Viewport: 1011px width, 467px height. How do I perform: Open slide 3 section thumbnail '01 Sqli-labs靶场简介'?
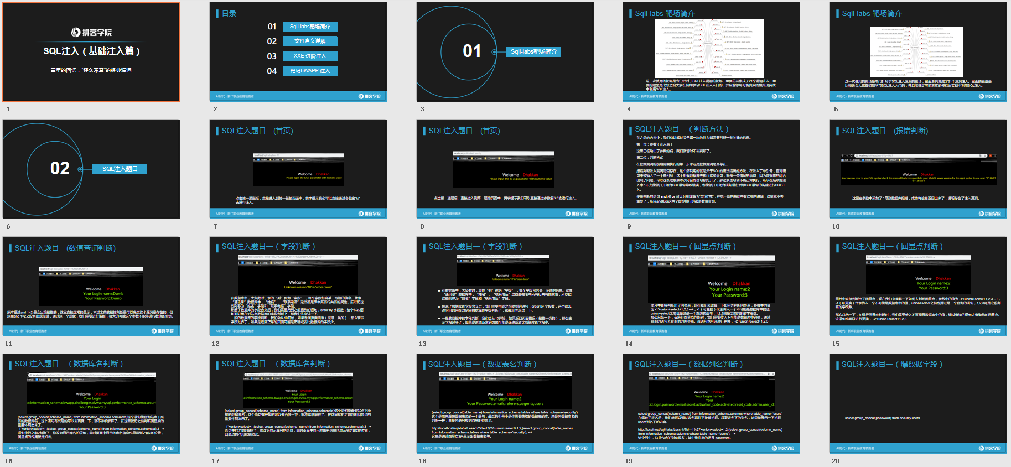point(505,52)
